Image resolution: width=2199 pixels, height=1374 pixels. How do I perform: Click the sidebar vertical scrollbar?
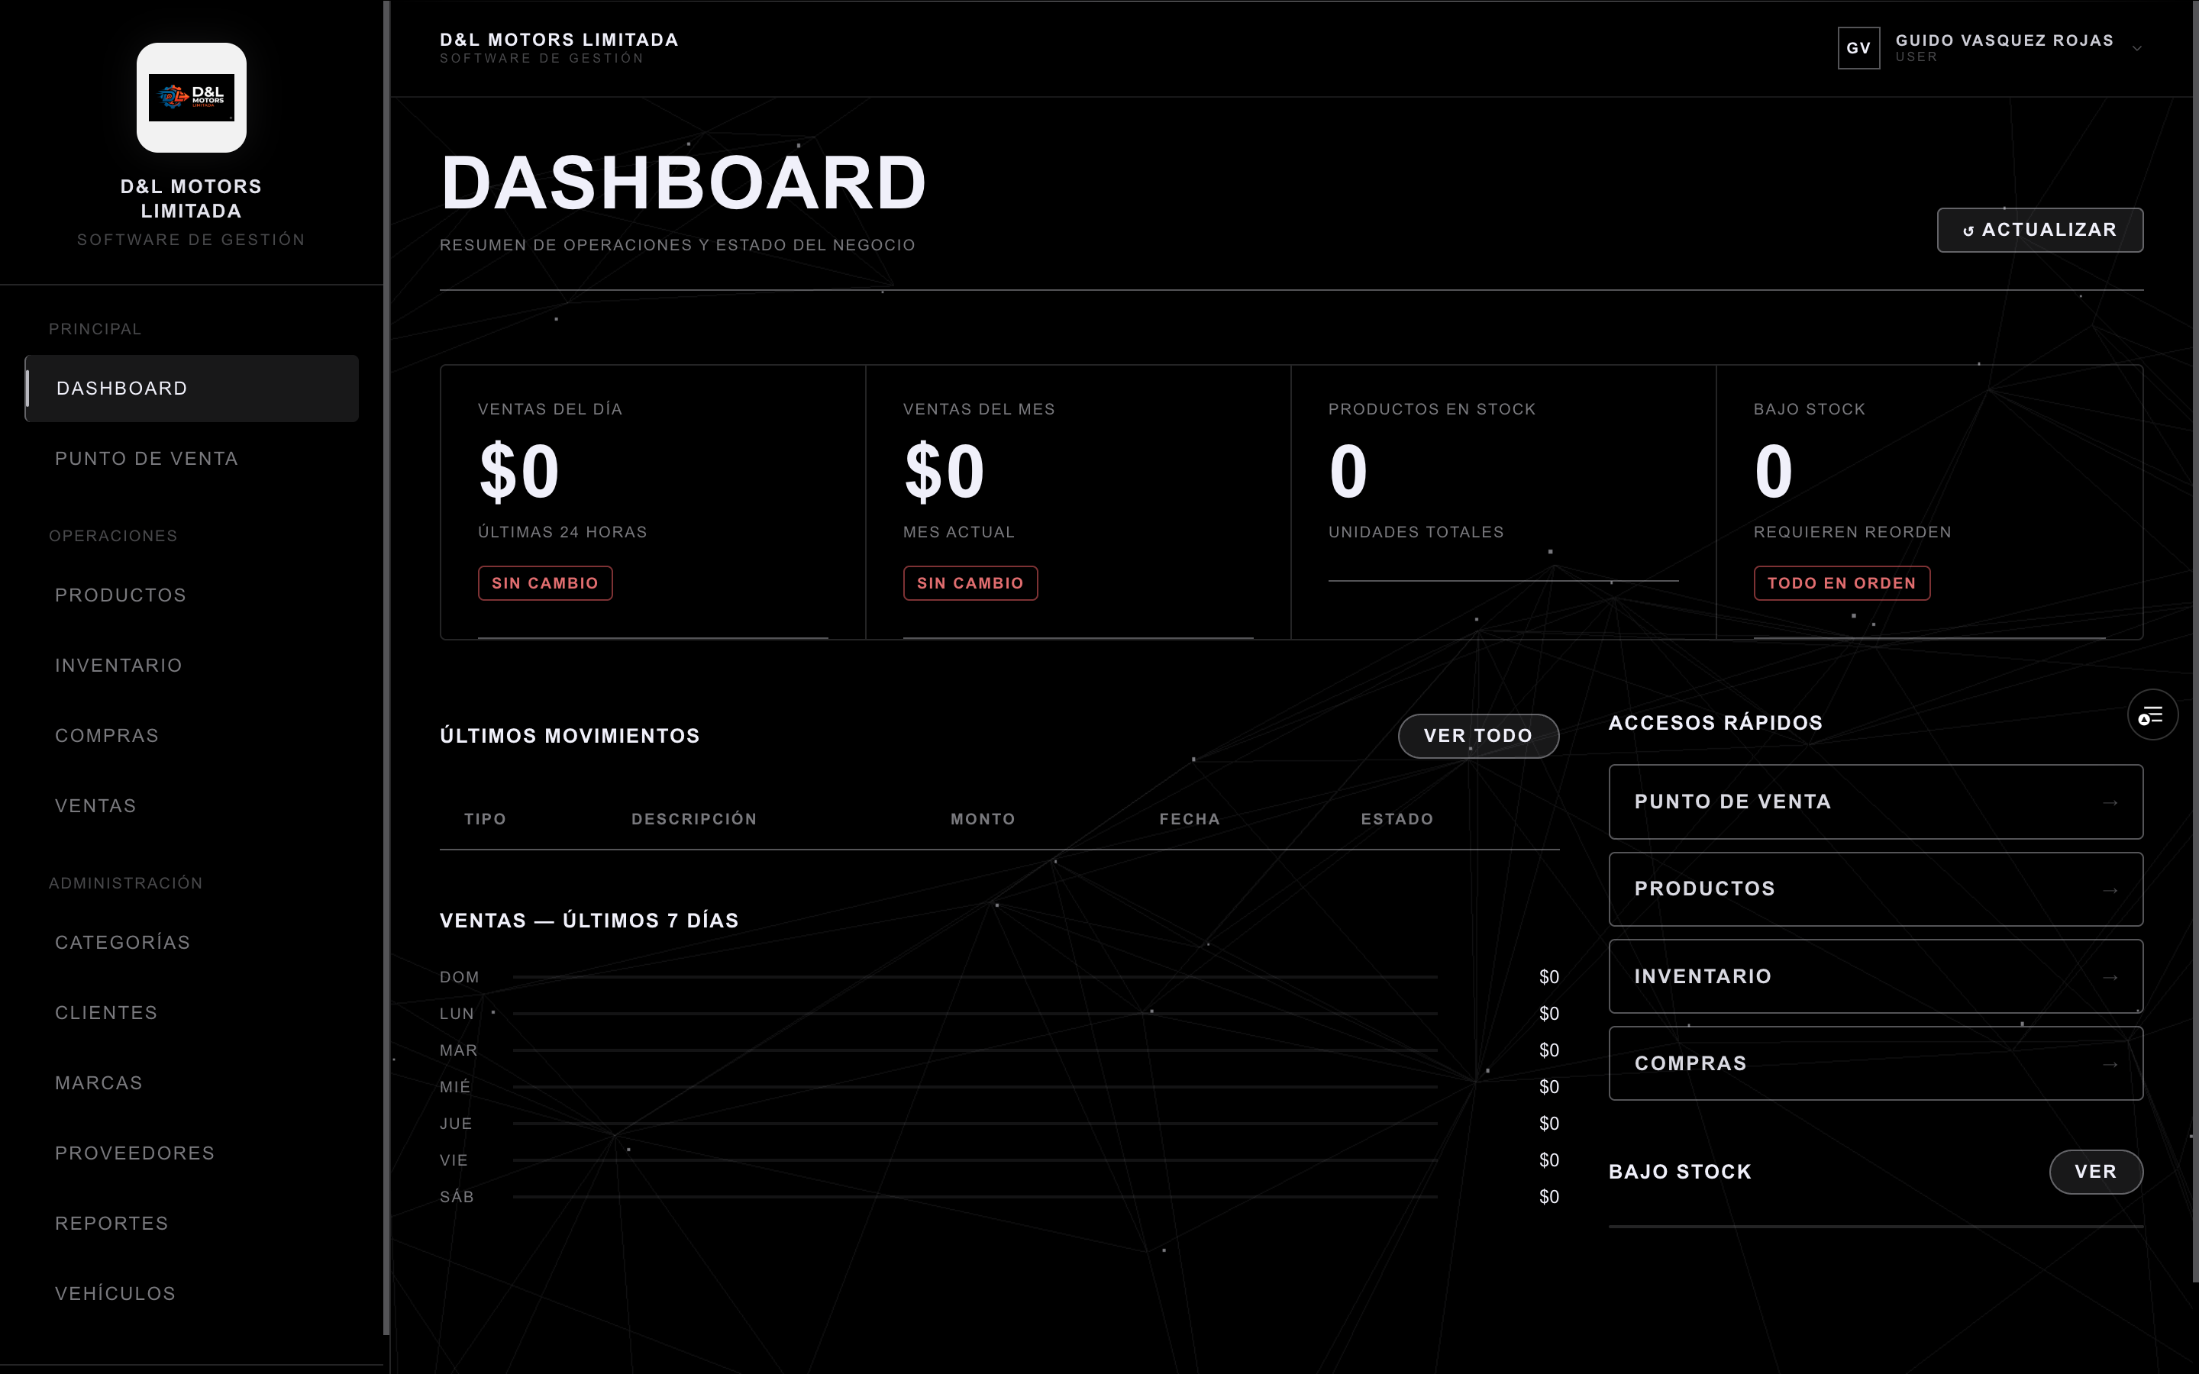tap(386, 668)
